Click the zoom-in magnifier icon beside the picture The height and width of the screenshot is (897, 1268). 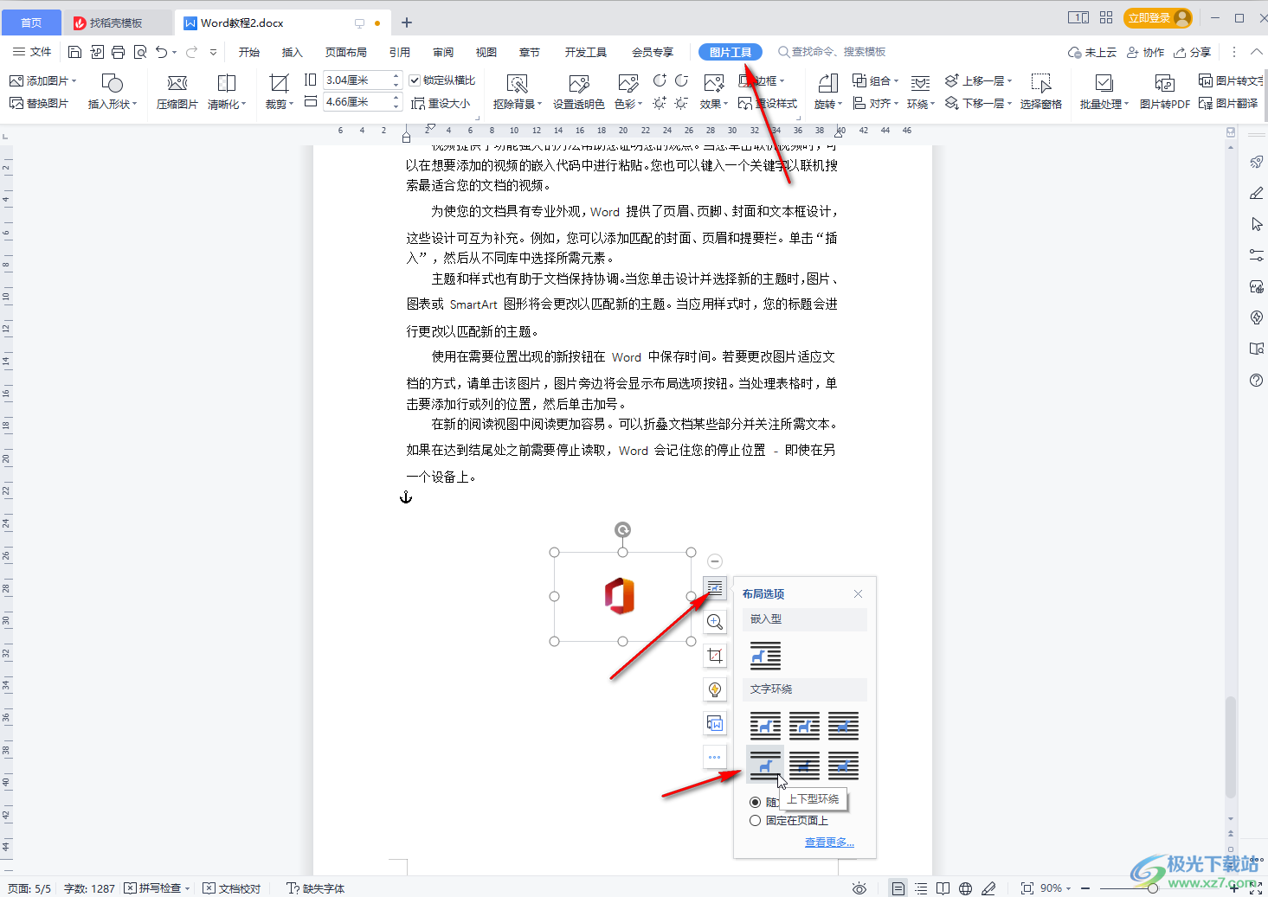coord(715,622)
